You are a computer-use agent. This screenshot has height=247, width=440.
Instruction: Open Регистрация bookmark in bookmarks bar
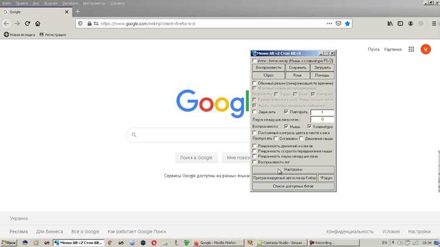coord(53,35)
